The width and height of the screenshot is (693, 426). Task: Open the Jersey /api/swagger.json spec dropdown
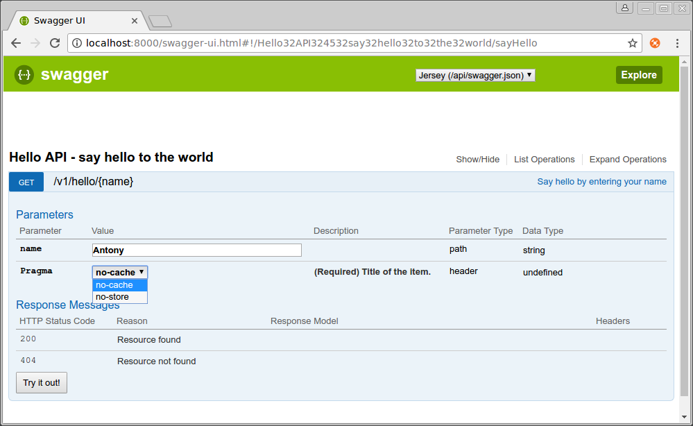[x=474, y=75]
